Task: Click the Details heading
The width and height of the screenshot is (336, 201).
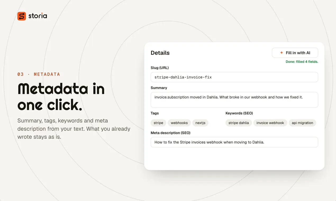Action: [x=160, y=53]
